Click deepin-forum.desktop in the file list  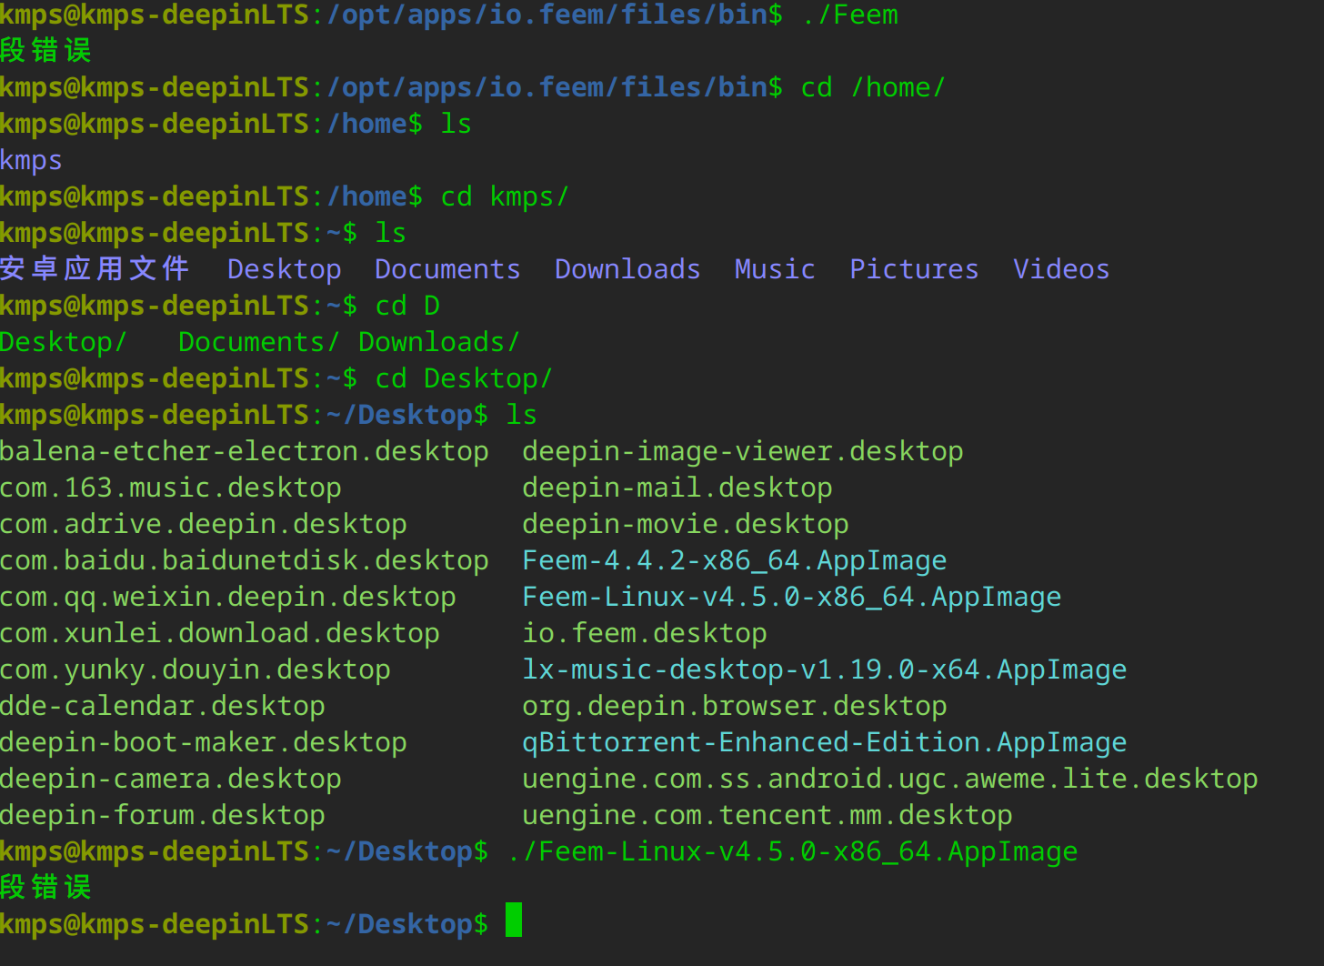[162, 815]
